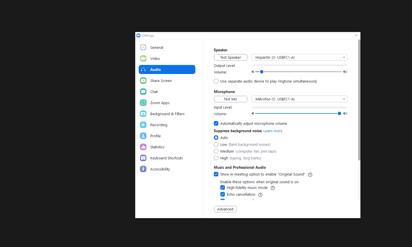Screen dimensions: 412x247
Task: Open Statistics section in sidebar
Action: [x=167, y=147]
